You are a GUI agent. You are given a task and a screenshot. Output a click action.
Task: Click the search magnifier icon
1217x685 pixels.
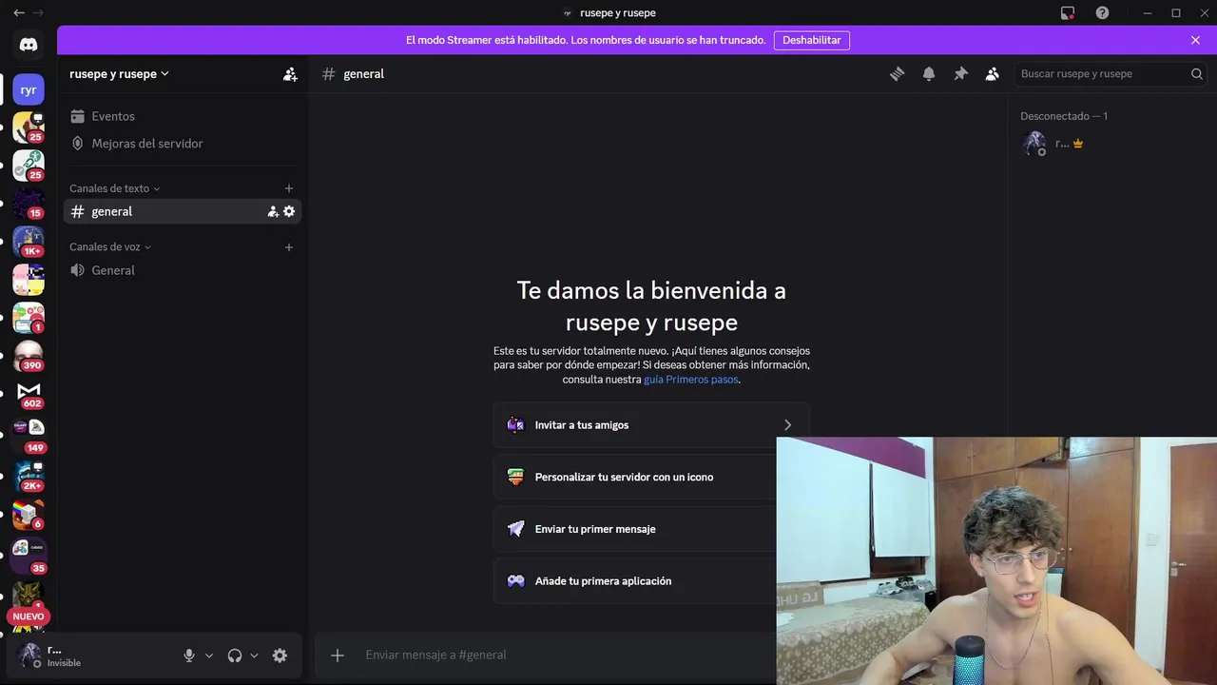pyautogui.click(x=1197, y=74)
